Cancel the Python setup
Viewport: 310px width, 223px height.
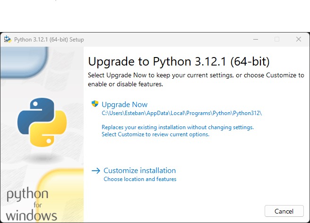point(284,211)
